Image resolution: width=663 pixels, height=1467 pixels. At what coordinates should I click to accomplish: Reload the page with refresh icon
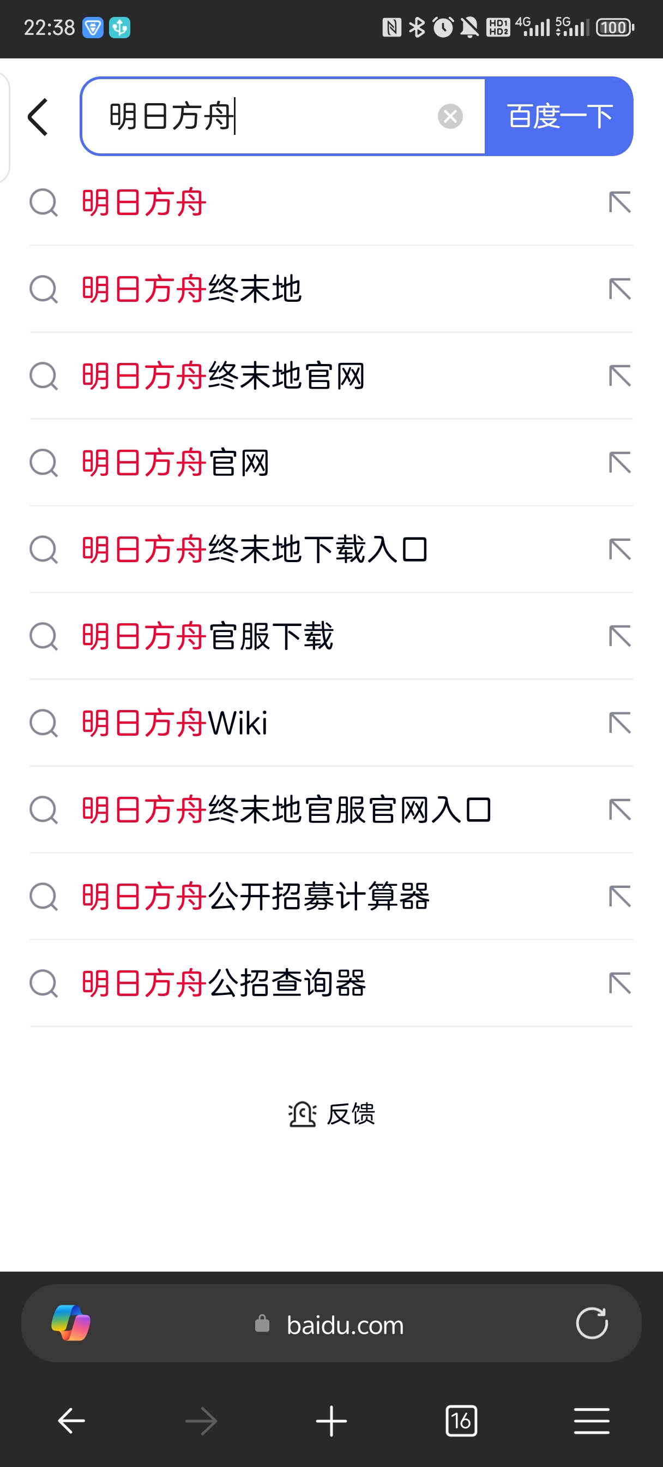591,1322
